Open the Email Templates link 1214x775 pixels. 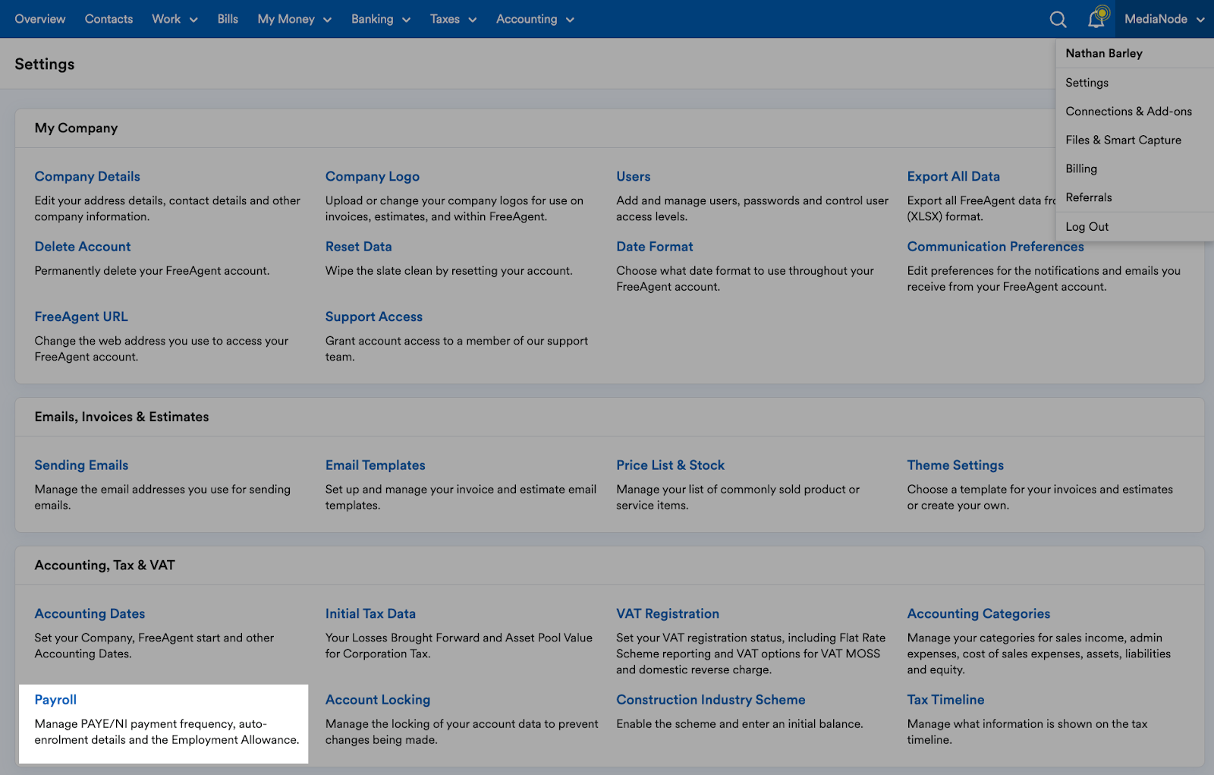[375, 465]
